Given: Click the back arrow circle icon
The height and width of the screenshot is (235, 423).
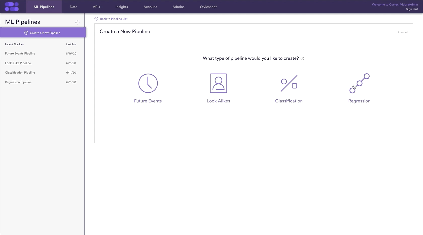Looking at the screenshot, I should pyautogui.click(x=96, y=19).
